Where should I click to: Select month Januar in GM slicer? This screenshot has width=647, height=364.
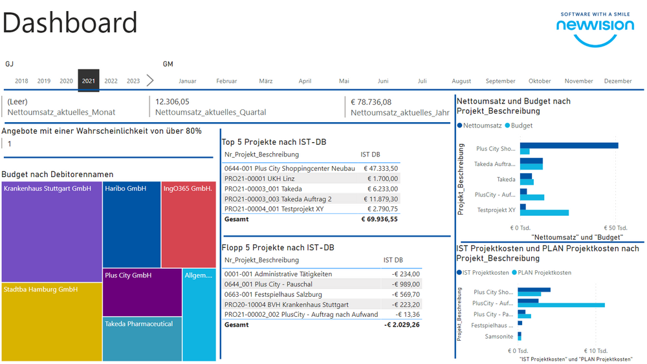(x=187, y=81)
